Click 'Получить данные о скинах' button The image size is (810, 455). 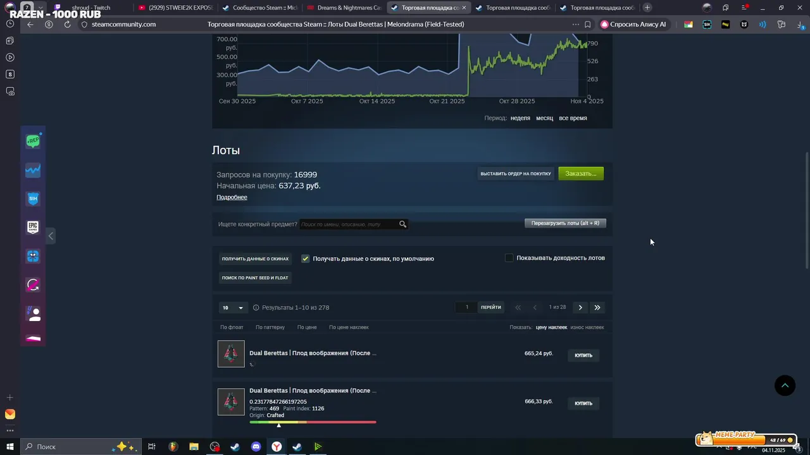point(255,258)
